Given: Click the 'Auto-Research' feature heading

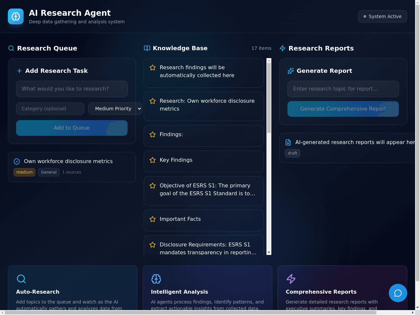Looking at the screenshot, I should (x=38, y=292).
